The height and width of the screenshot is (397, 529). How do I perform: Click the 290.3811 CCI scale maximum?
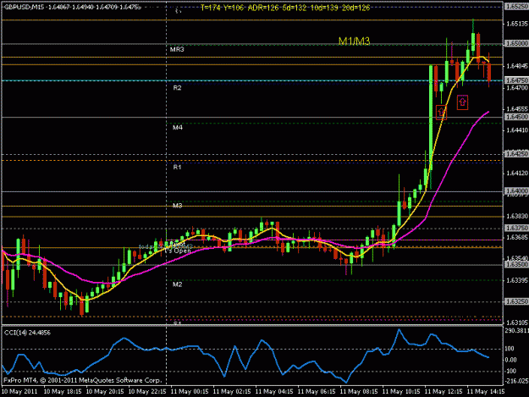(x=516, y=331)
